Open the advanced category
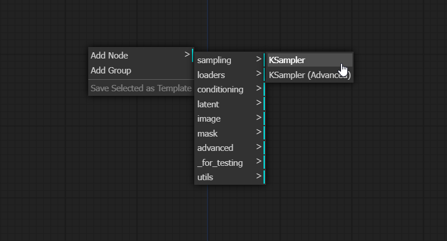Viewport: 447px width, 241px height. click(x=230, y=148)
